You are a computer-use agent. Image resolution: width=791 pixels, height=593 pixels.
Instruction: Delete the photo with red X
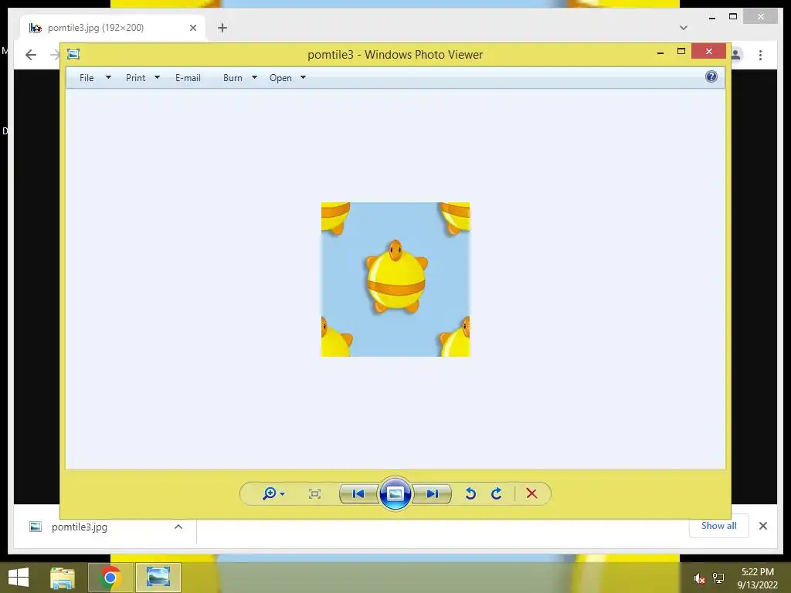531,493
